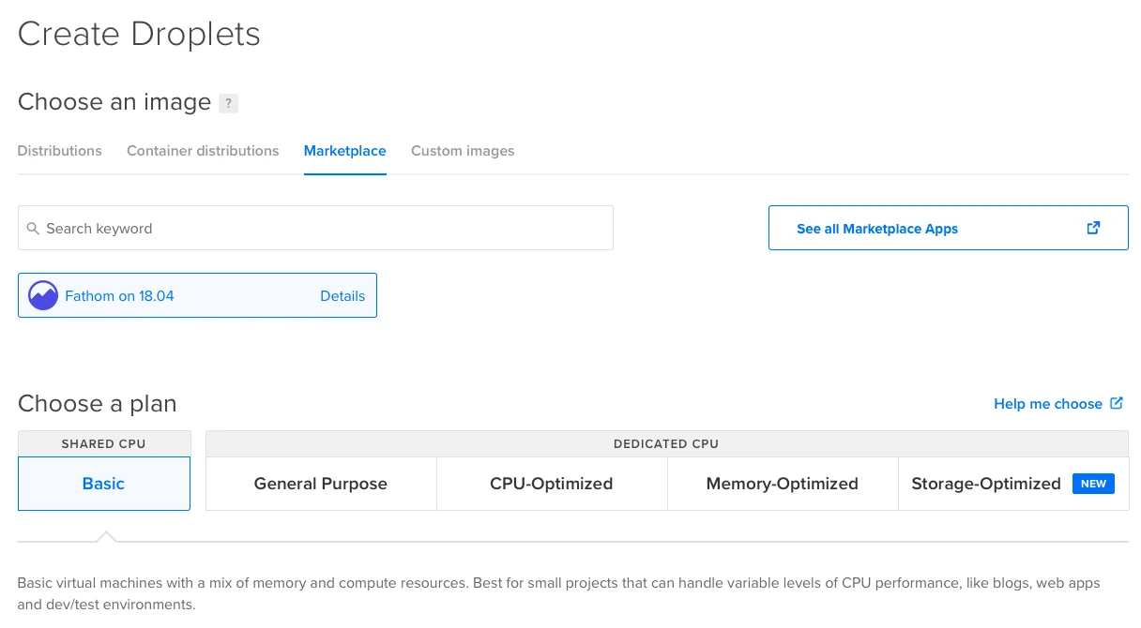Select the Marketplace tab
This screenshot has height=628, width=1141.
click(344, 151)
